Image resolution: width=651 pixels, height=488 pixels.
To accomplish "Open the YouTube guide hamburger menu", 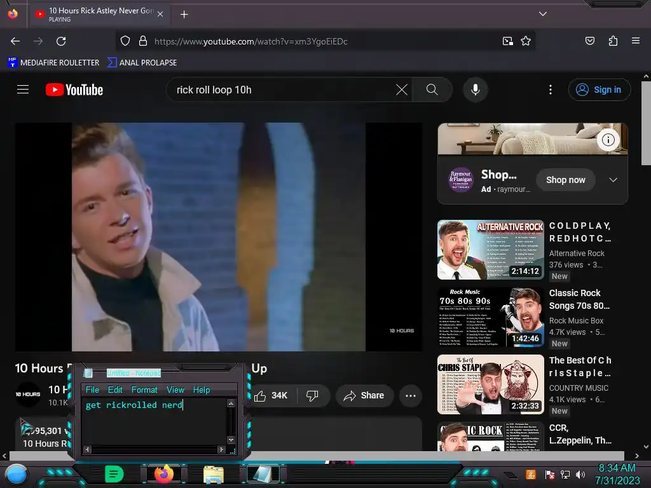I will tap(23, 90).
